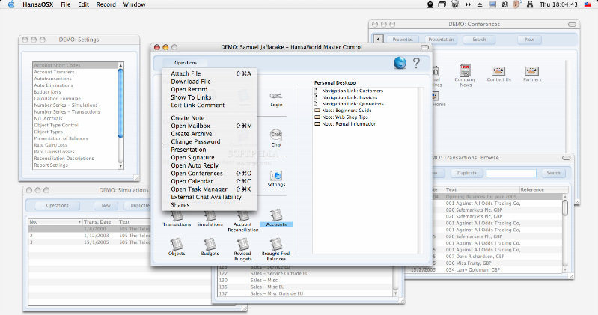Select Sales - Service Outside EU row

[305, 273]
